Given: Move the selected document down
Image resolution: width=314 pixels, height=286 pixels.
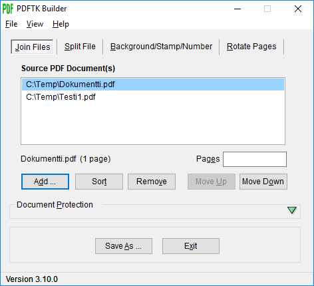Looking at the screenshot, I should click(263, 182).
